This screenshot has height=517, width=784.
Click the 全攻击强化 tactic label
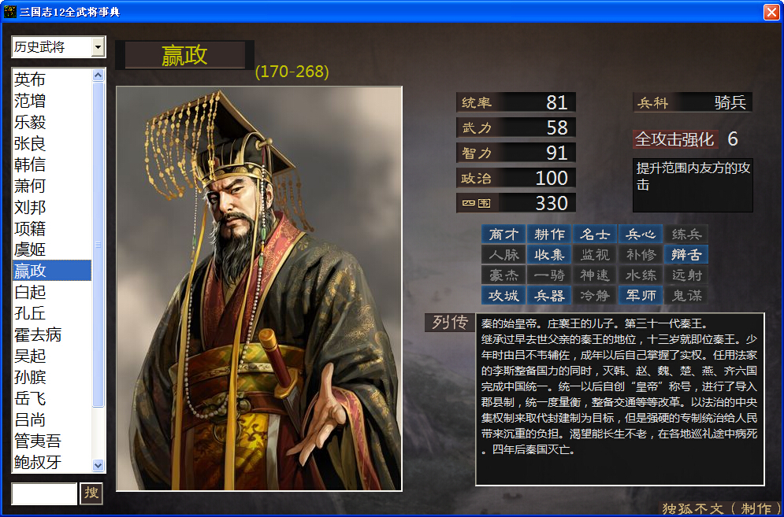coord(675,138)
